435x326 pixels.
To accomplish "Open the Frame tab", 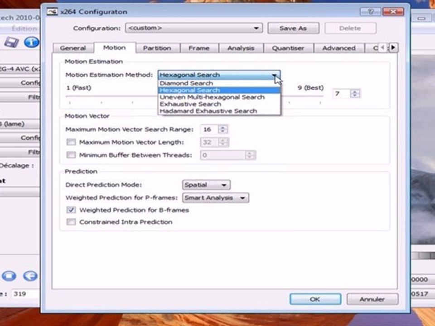I will [199, 48].
